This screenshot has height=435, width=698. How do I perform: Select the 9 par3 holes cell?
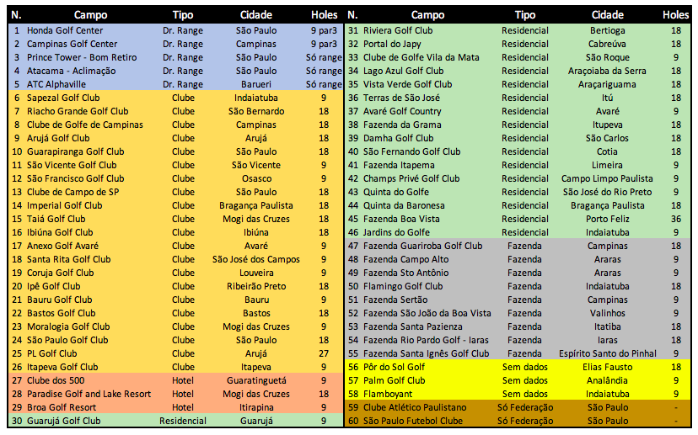[x=325, y=30]
